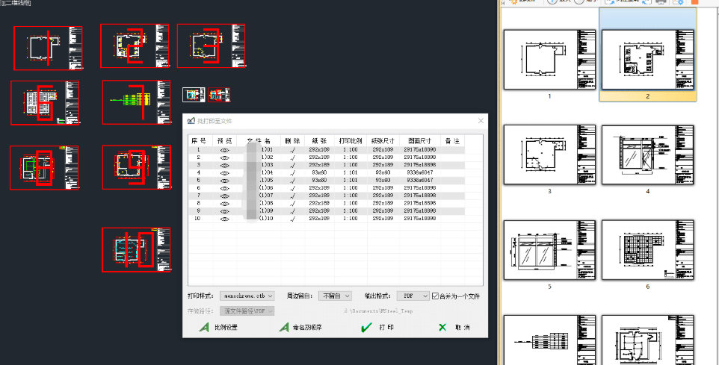Viewport: 719px width, 365px height.
Task: Click eye preview icon in row 6
Action: (x=225, y=188)
